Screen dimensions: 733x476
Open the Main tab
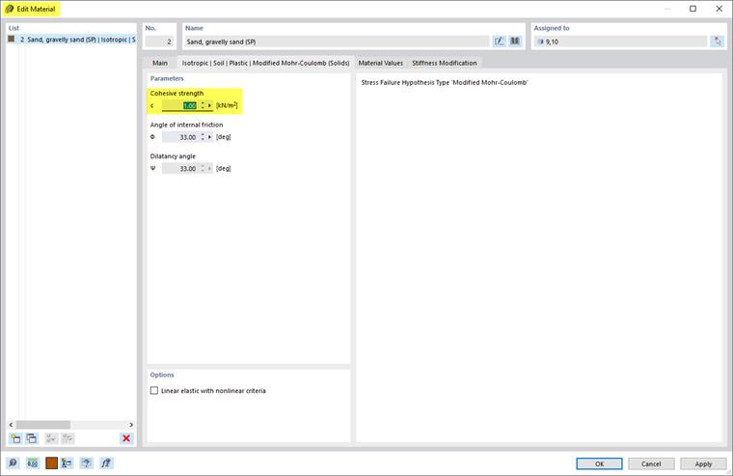[160, 63]
